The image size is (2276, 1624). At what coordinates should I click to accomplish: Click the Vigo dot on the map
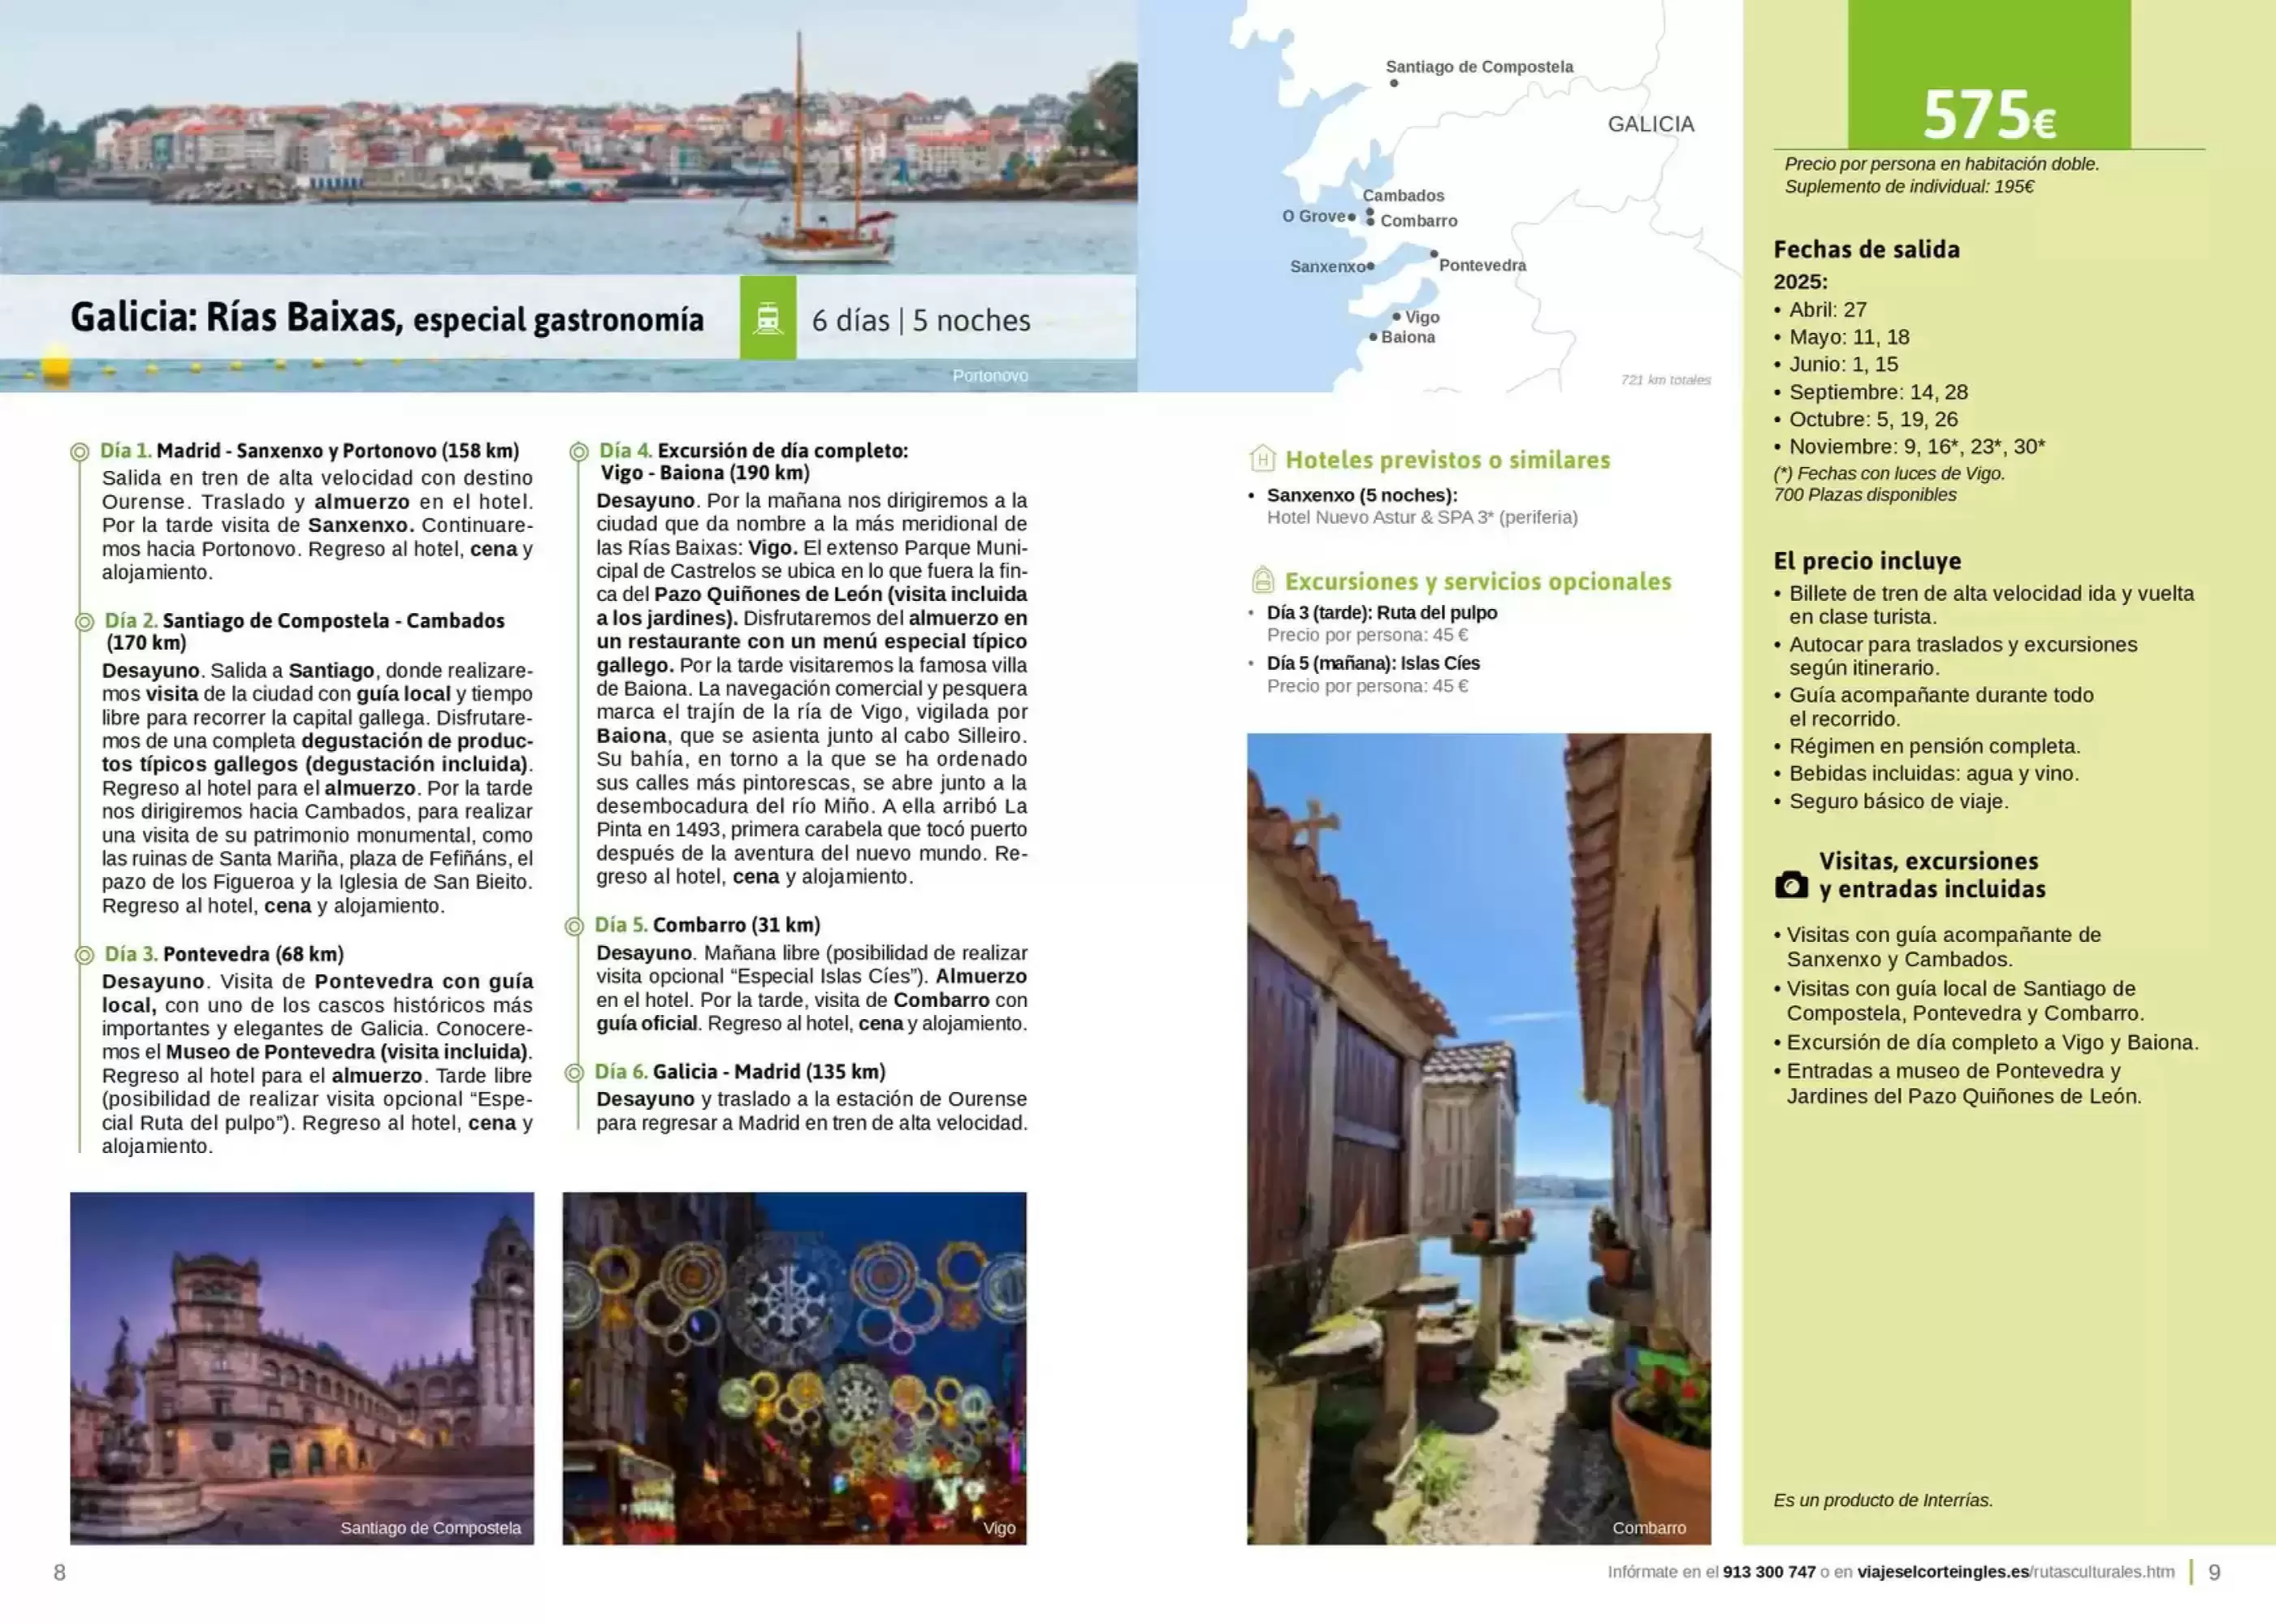tap(1396, 316)
